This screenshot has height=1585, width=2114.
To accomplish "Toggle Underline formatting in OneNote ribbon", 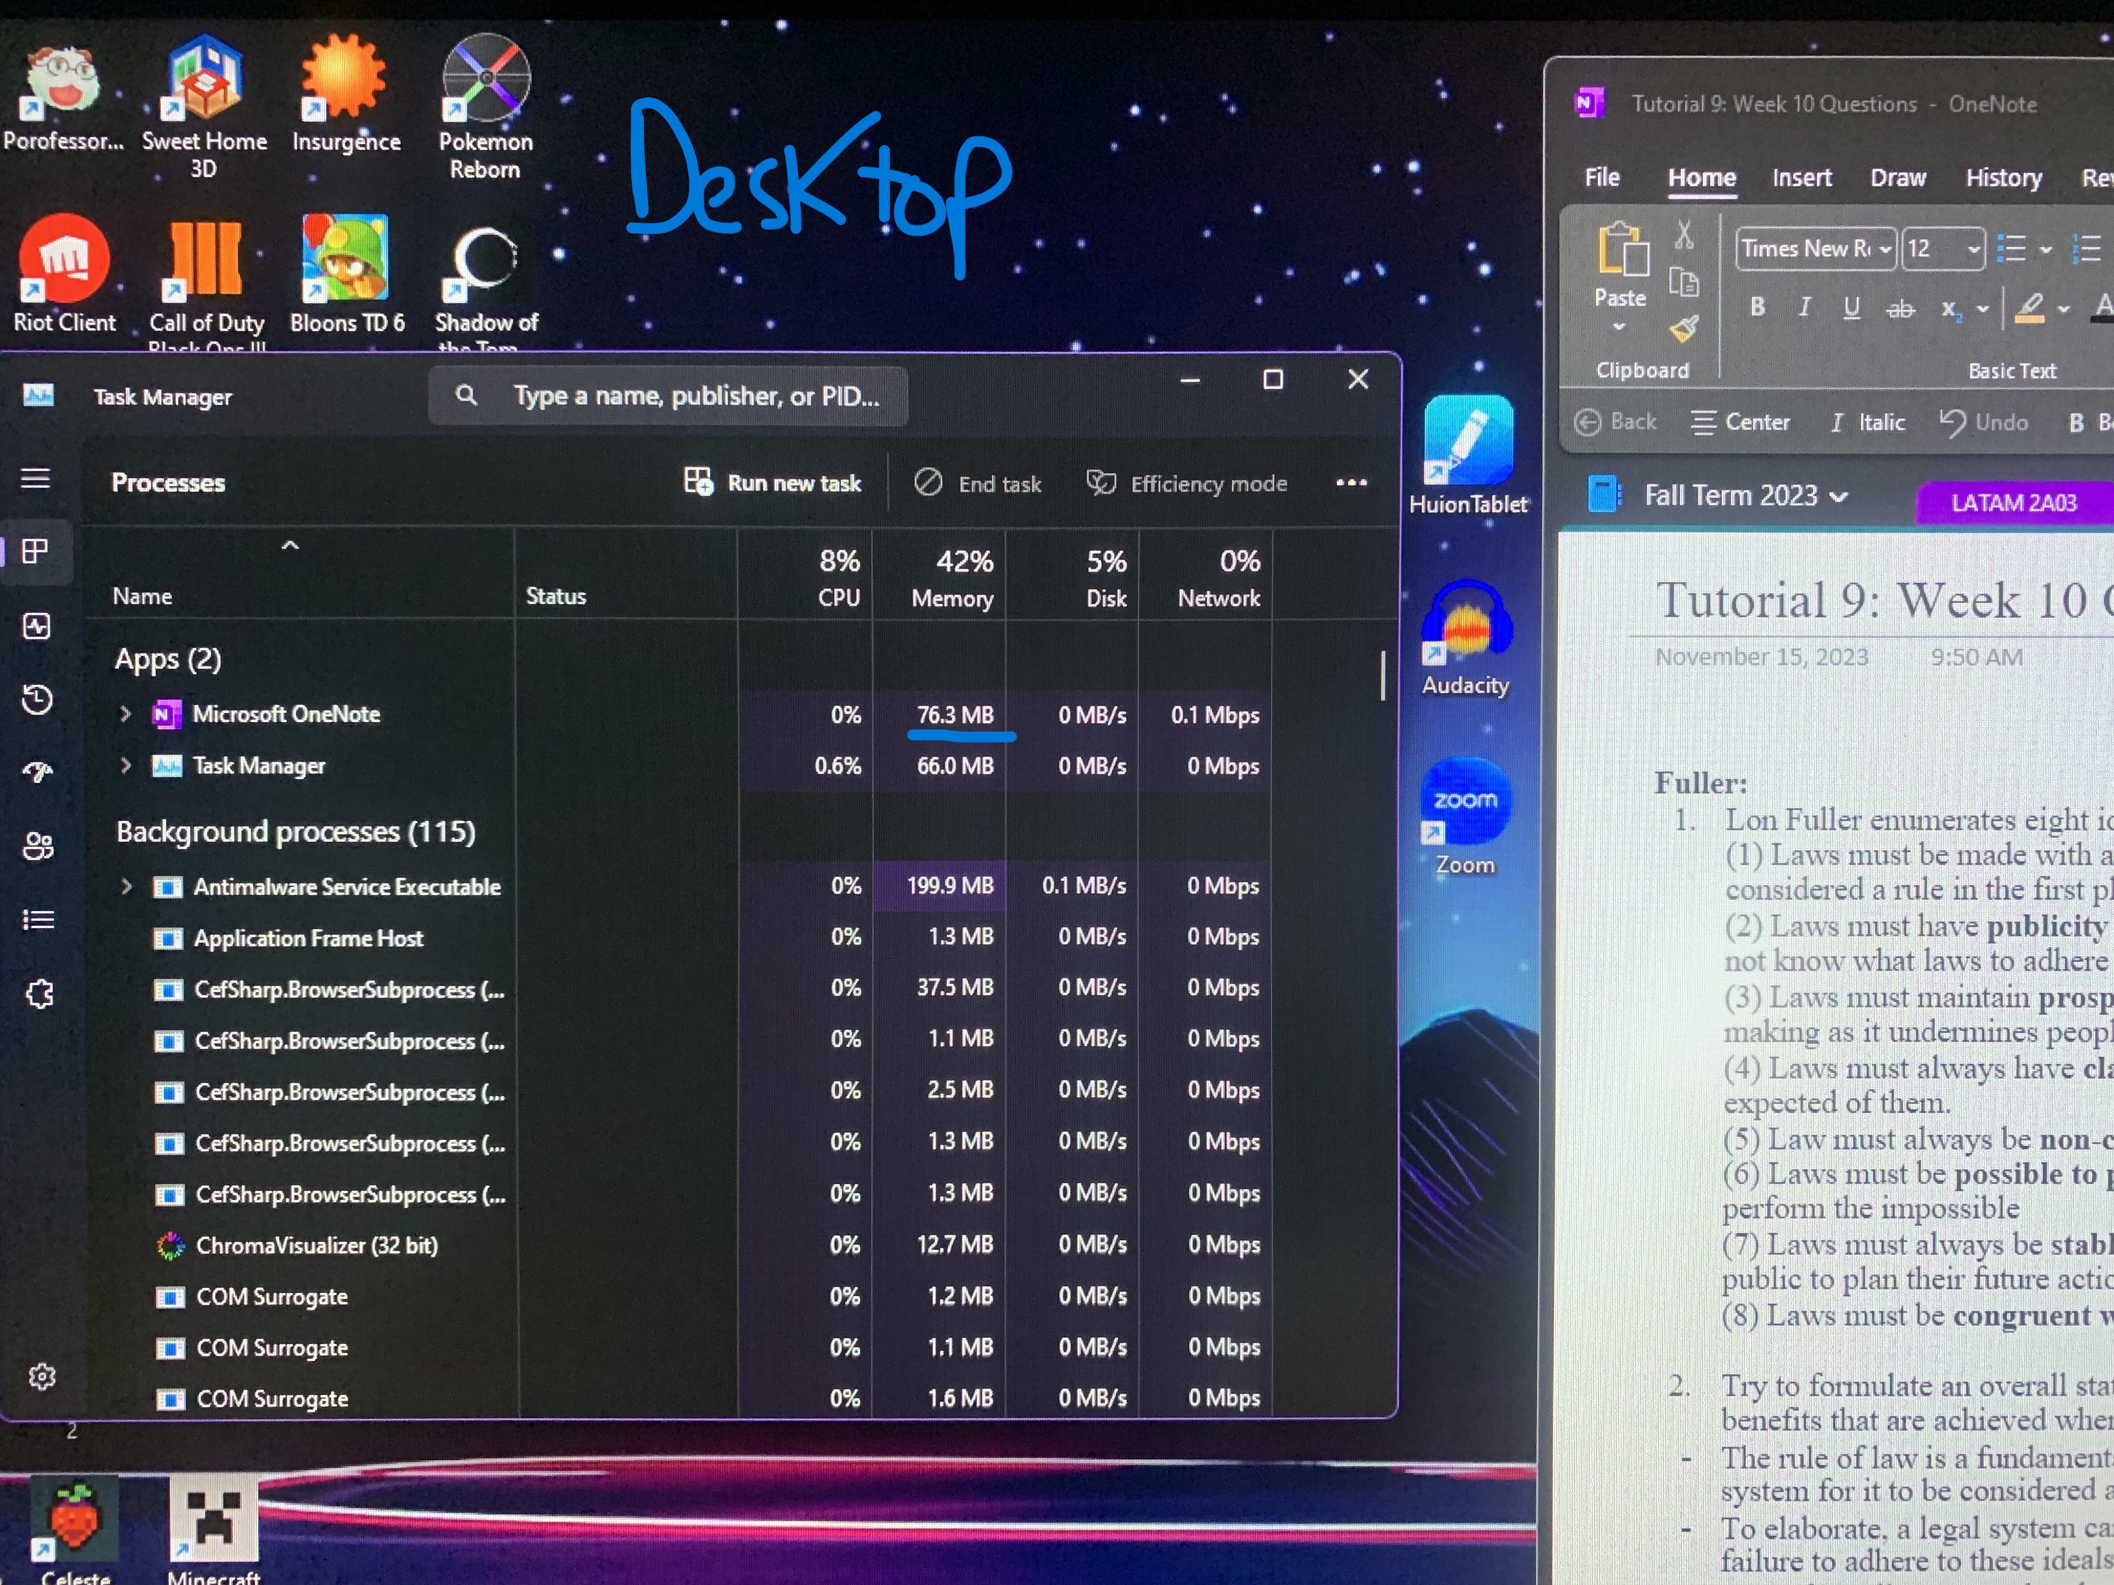I will (x=1851, y=308).
